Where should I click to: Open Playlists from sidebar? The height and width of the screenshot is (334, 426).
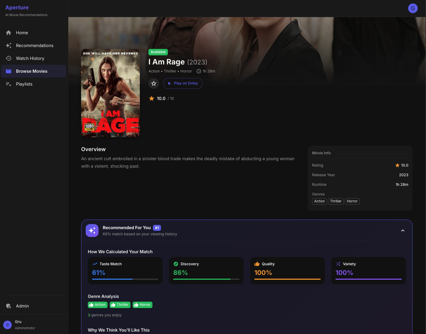click(x=34, y=84)
